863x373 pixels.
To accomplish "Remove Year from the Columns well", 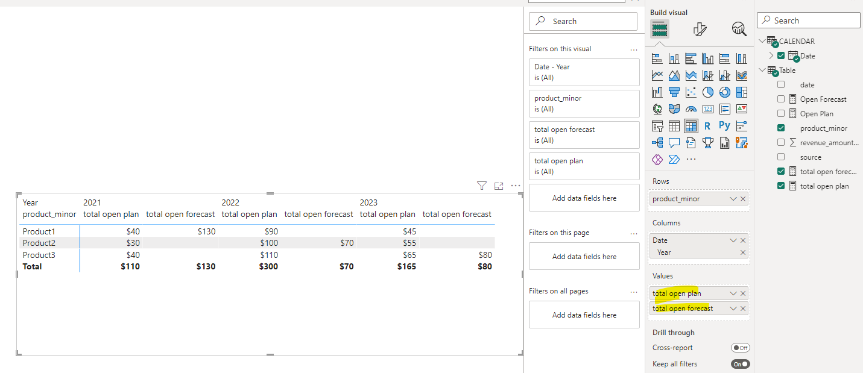I will 743,252.
